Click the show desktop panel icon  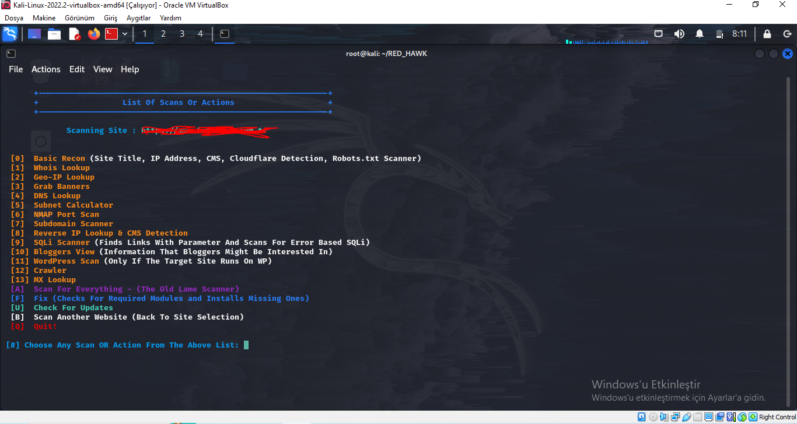(x=34, y=34)
